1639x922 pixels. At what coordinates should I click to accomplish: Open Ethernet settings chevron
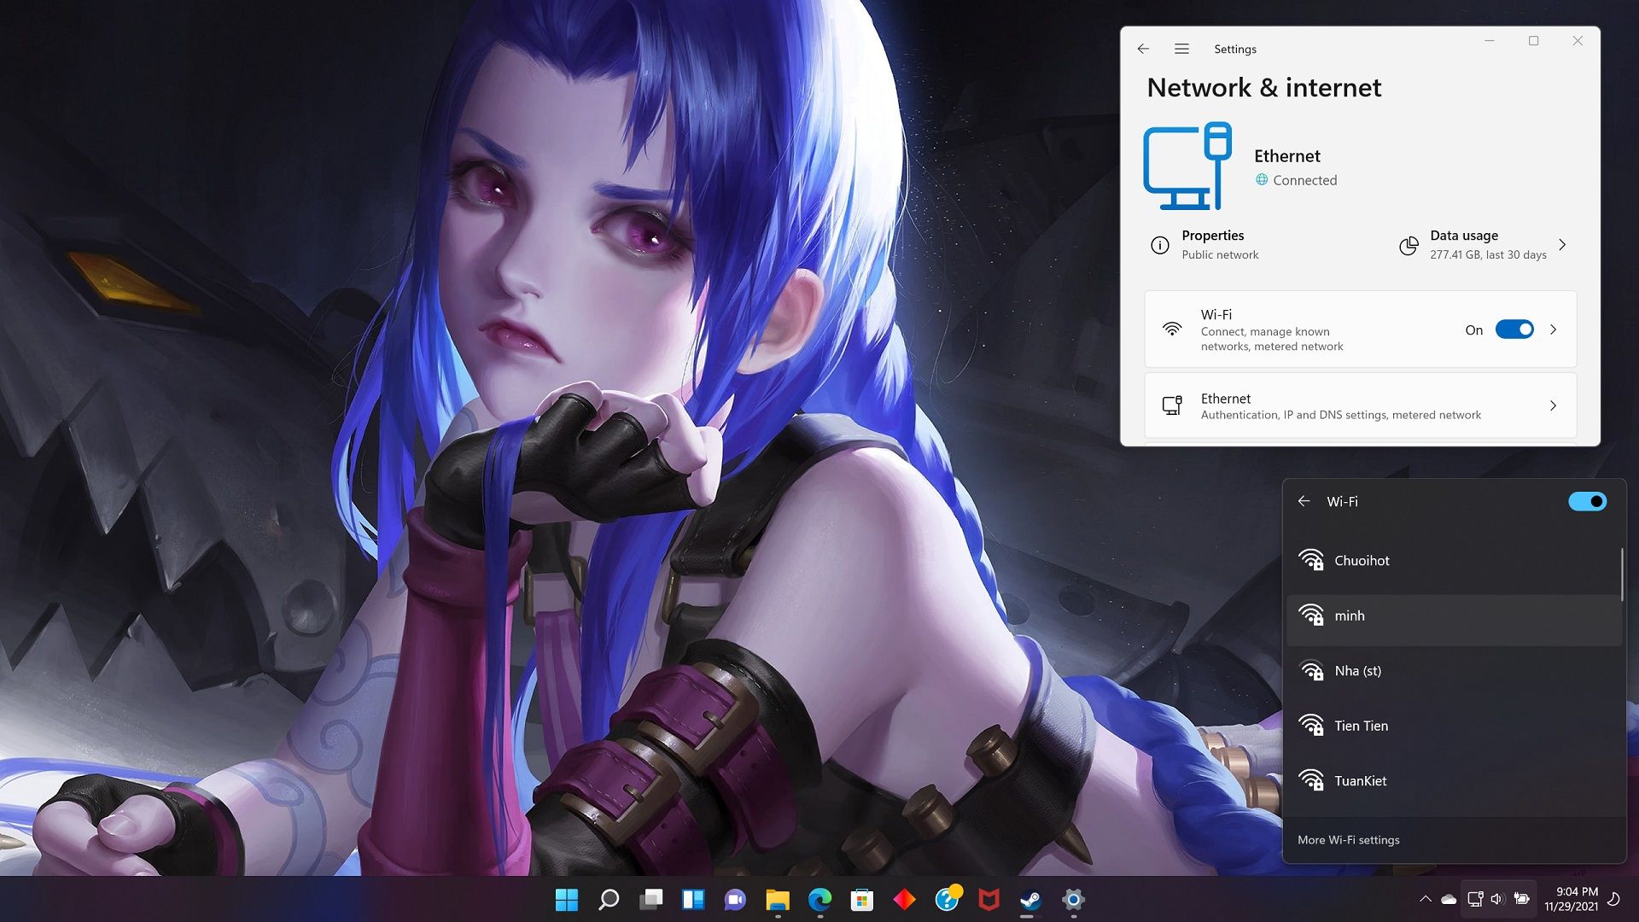[1553, 406]
